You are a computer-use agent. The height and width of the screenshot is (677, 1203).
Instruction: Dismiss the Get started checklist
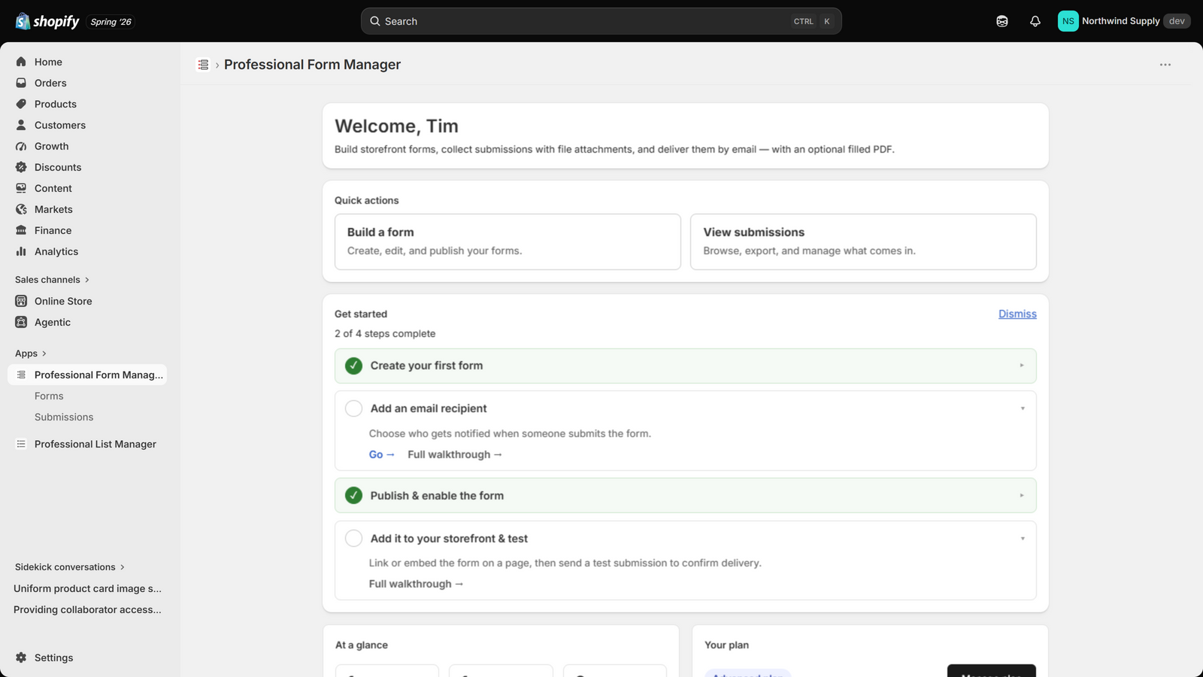[x=1017, y=314]
